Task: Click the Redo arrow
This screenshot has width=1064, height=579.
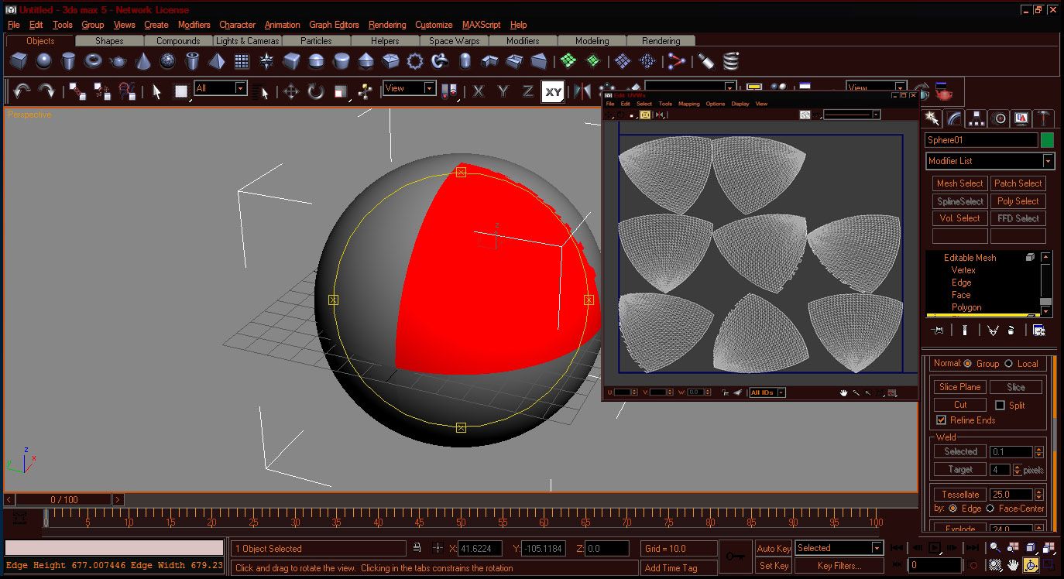Action: [46, 91]
